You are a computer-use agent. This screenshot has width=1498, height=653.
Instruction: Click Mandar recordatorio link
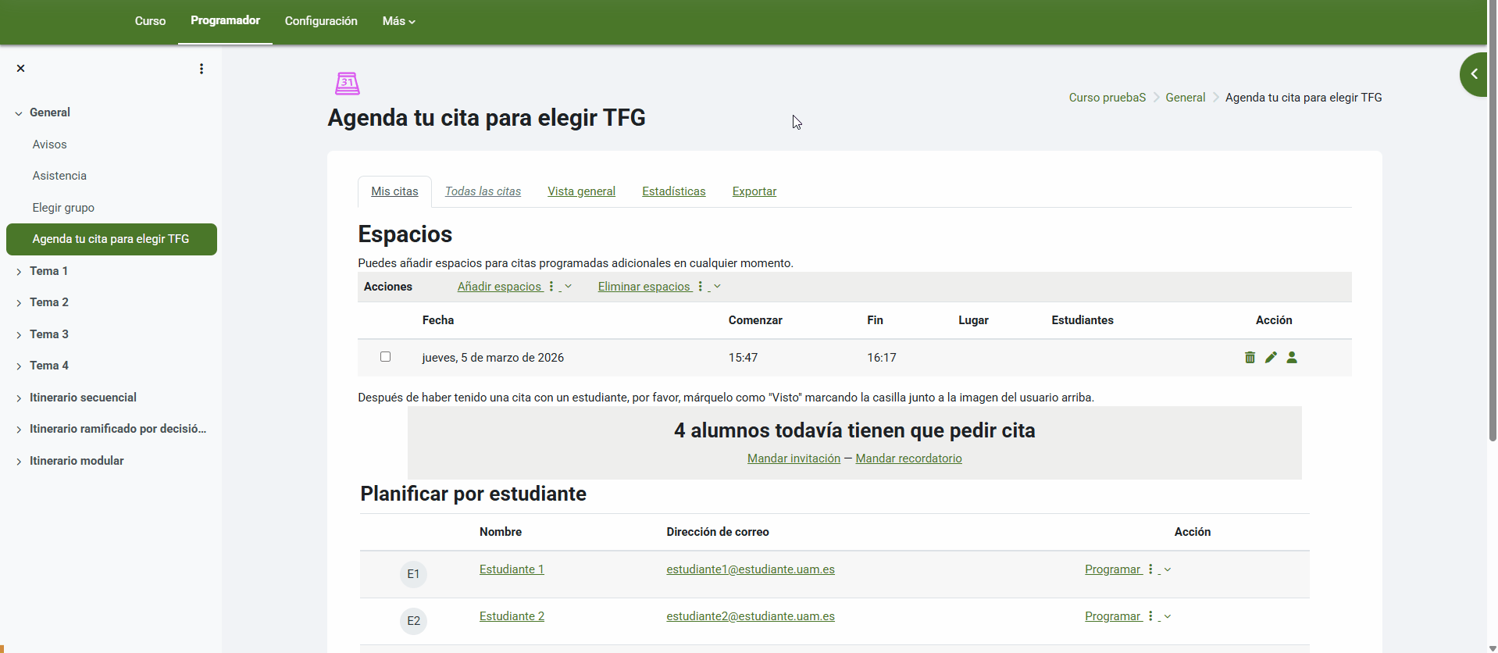908,459
